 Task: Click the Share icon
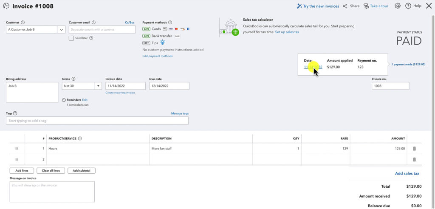[x=345, y=6]
